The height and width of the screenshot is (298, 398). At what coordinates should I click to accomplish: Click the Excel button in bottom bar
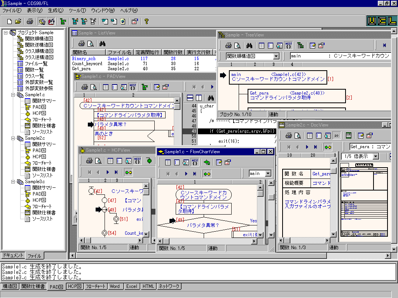pos(131,286)
